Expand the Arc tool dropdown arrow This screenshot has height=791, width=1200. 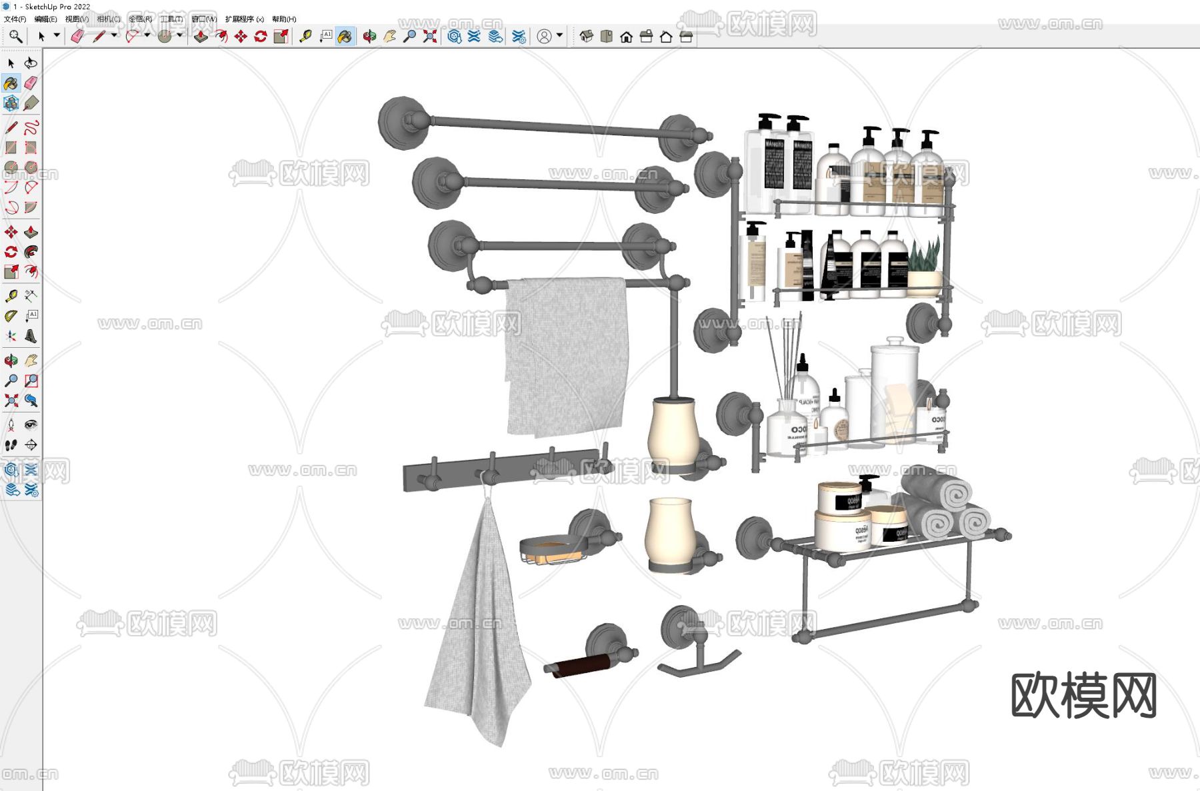[147, 35]
